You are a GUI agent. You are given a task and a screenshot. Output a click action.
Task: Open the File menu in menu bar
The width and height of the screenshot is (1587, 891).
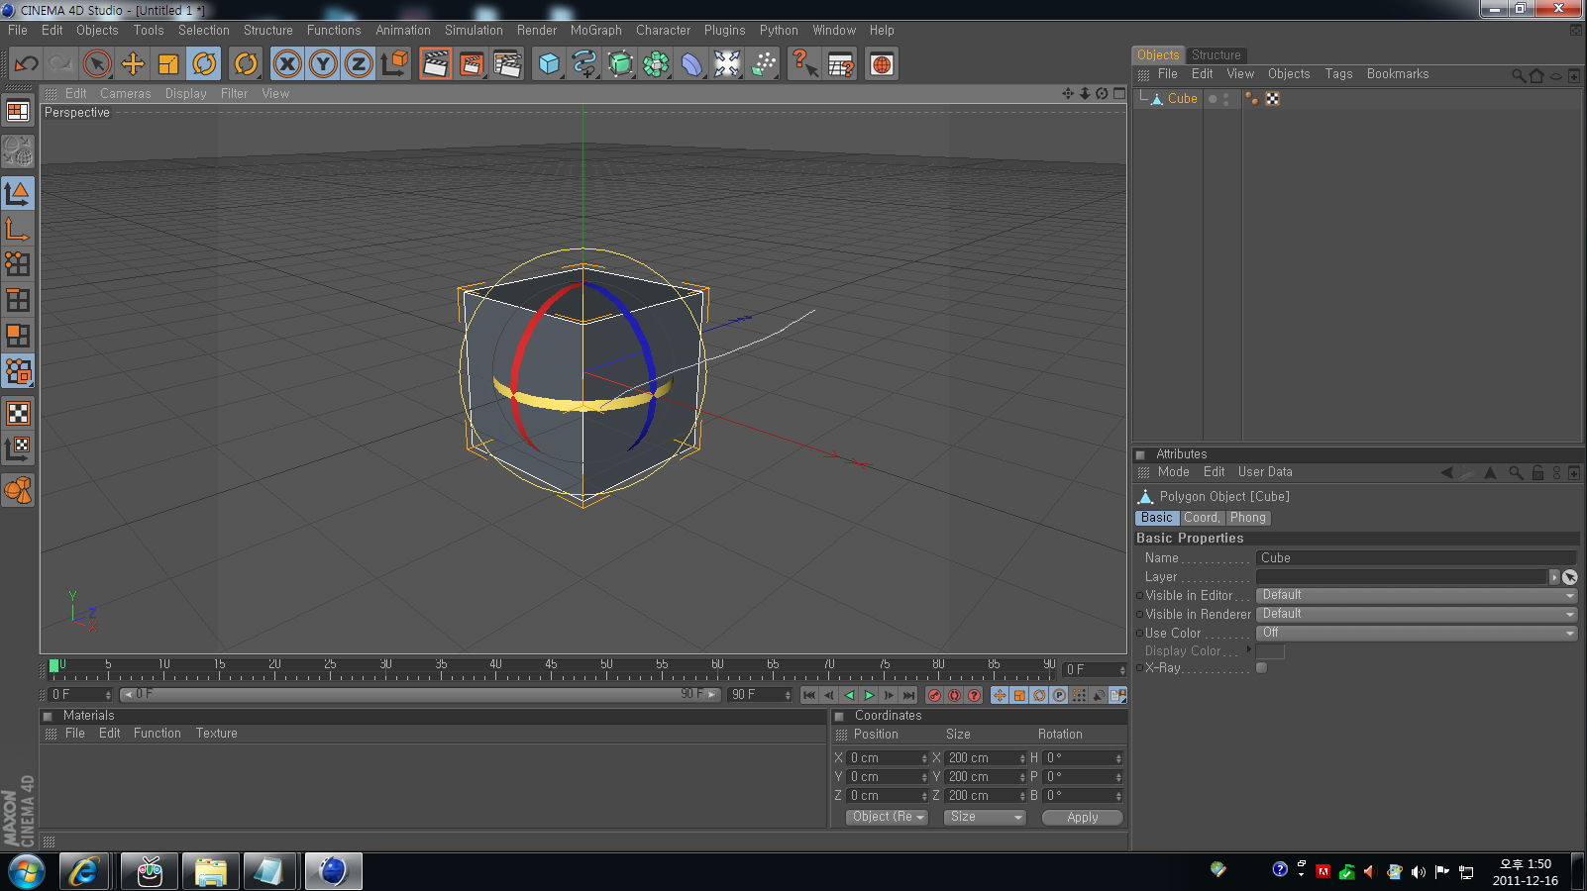[x=18, y=31]
